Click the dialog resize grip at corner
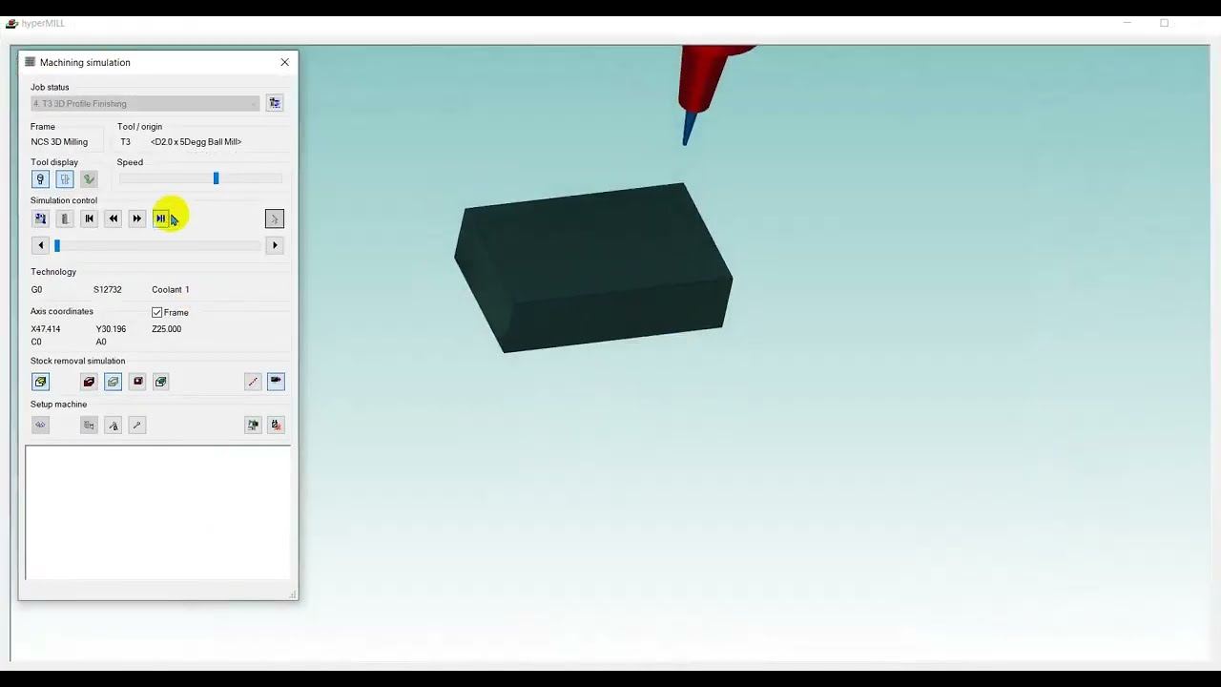This screenshot has width=1221, height=687. pyautogui.click(x=293, y=594)
